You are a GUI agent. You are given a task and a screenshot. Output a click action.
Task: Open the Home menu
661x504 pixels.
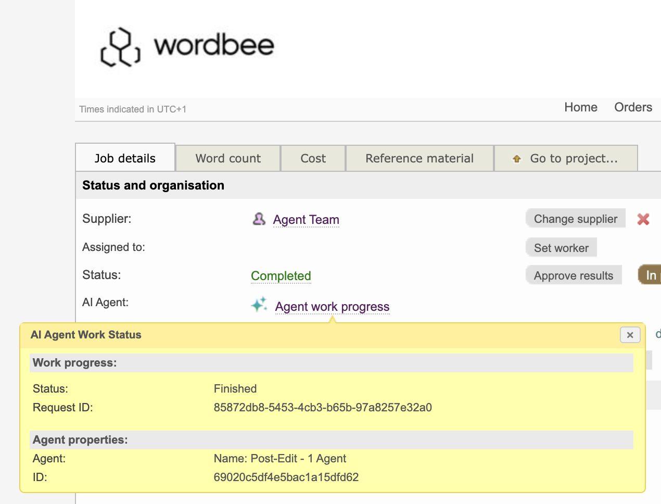tap(580, 107)
